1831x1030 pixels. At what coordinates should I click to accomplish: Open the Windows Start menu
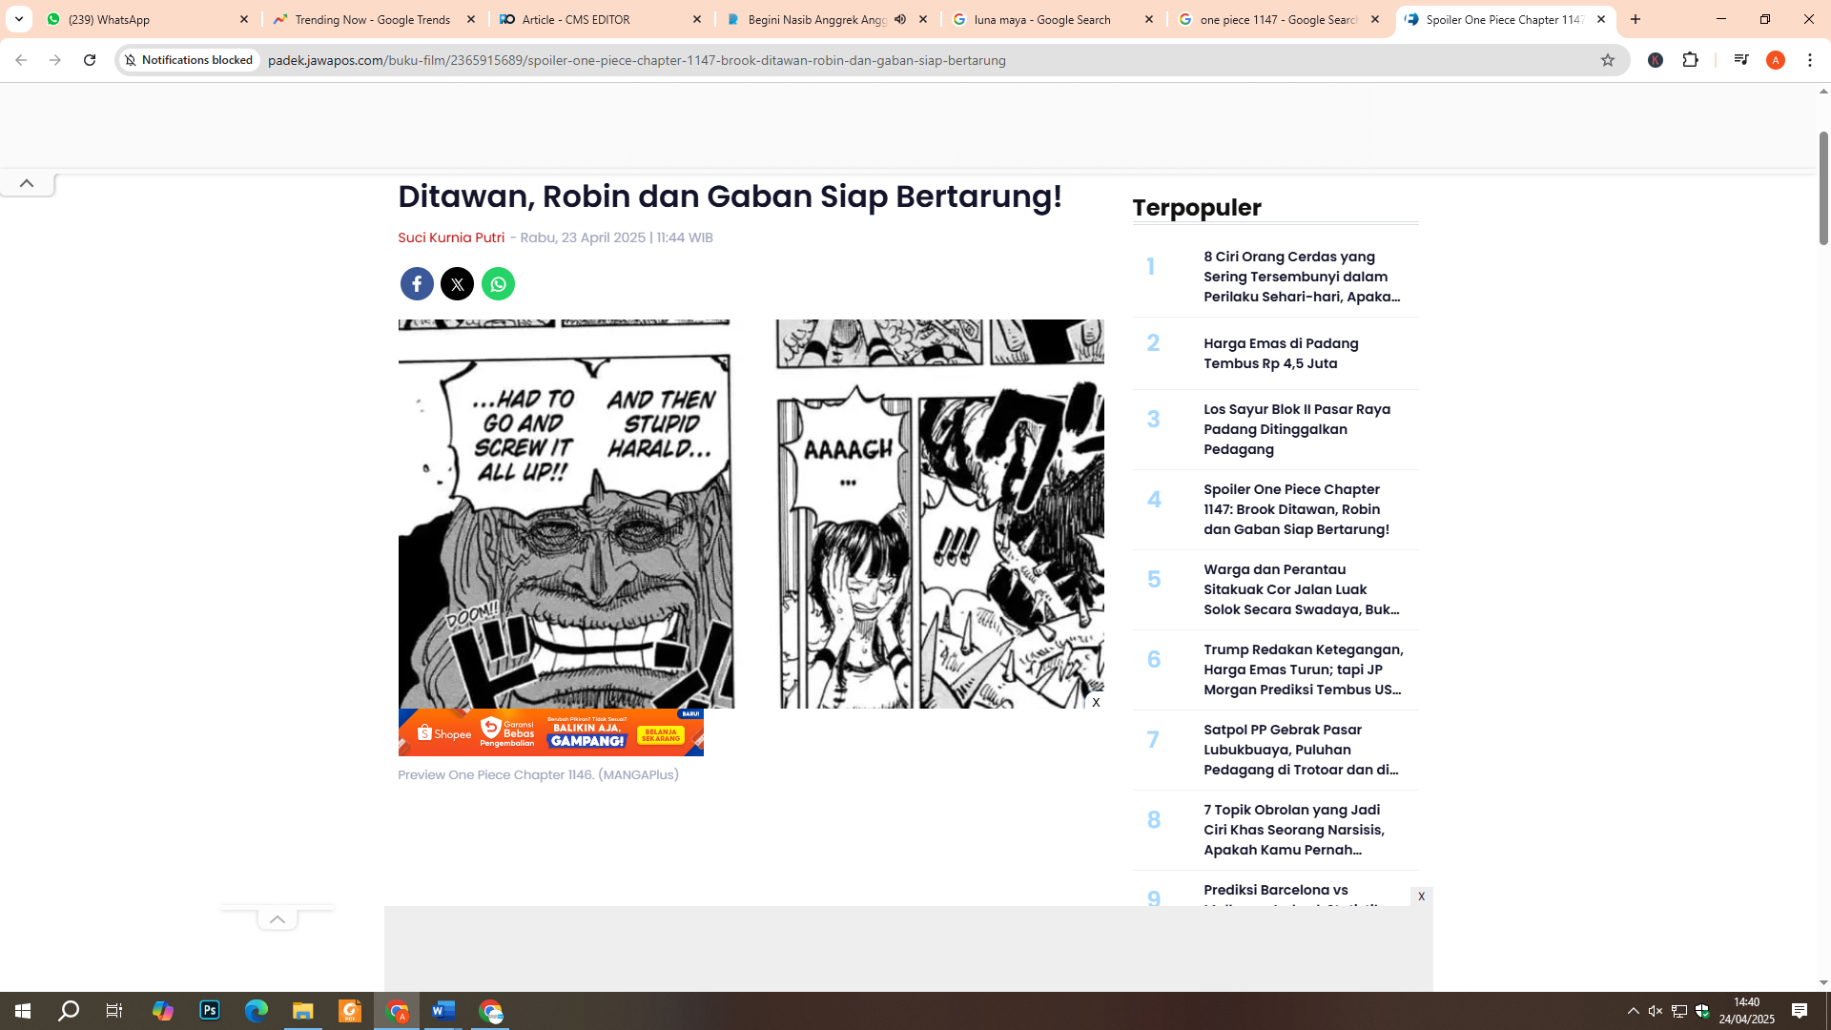23,1011
